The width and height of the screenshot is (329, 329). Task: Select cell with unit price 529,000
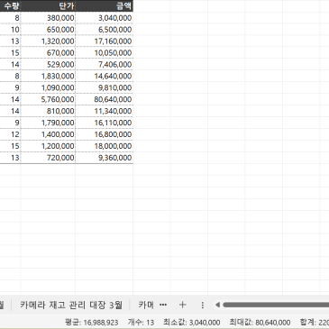[x=48, y=65]
